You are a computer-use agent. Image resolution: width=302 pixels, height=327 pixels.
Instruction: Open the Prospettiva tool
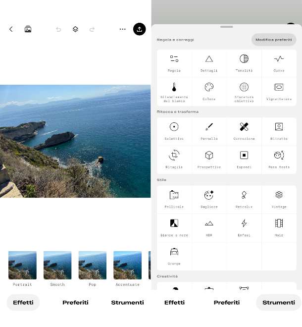pyautogui.click(x=209, y=159)
